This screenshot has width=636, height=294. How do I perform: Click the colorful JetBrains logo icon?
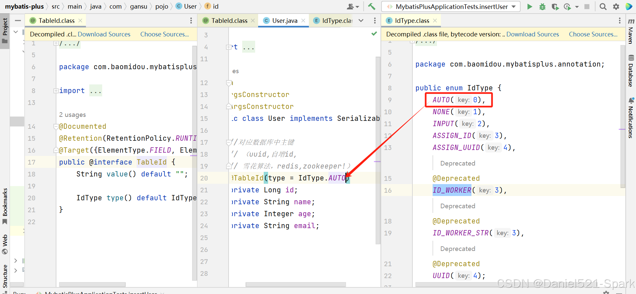(629, 6)
